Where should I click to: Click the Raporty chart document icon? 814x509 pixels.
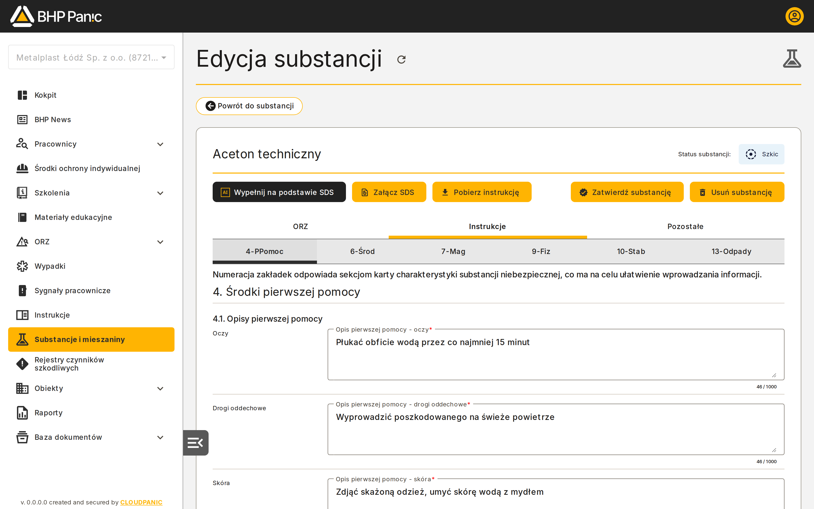[22, 413]
